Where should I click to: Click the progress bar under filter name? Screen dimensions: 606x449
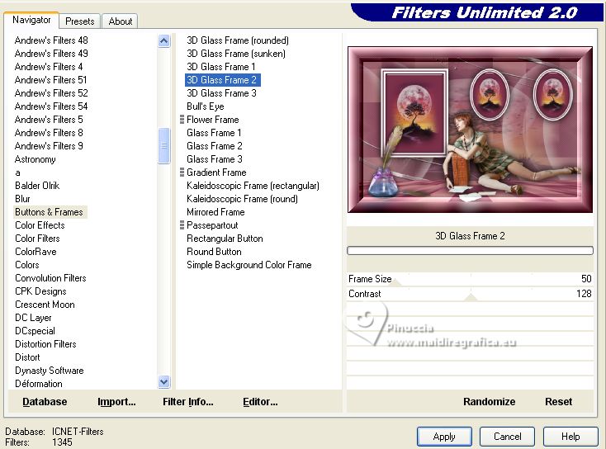tap(470, 251)
